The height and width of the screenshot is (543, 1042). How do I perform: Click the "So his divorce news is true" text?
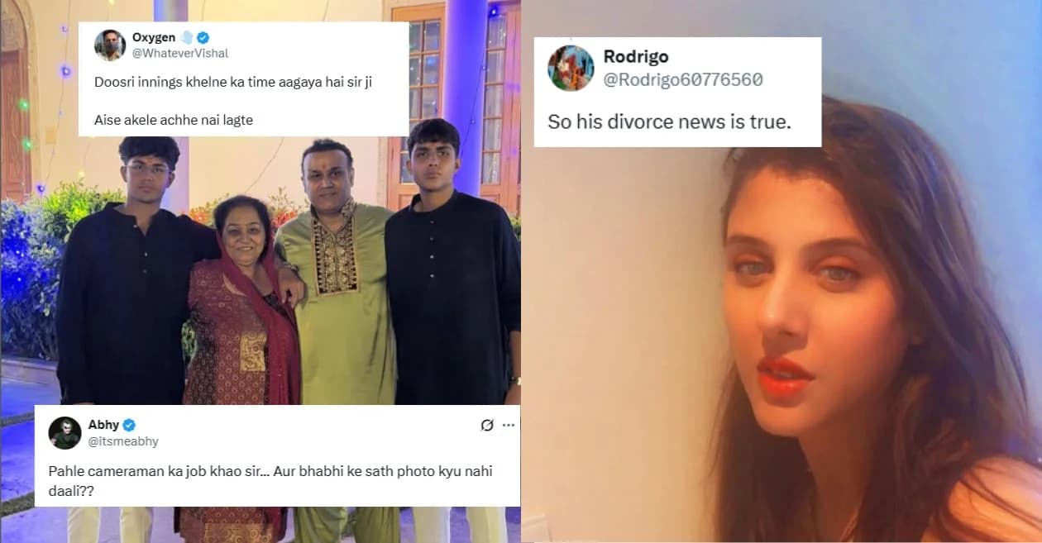pos(671,121)
